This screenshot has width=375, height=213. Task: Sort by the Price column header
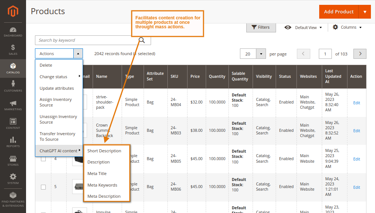pos(196,77)
